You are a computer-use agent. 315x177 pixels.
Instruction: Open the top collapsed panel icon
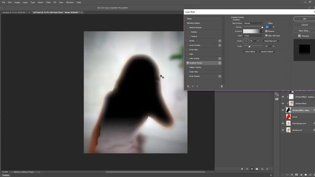pyautogui.click(x=277, y=94)
